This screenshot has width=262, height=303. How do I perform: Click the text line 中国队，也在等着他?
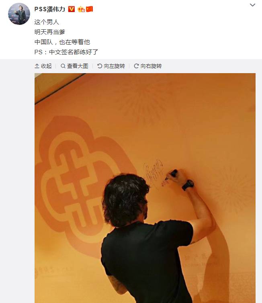tap(62, 42)
